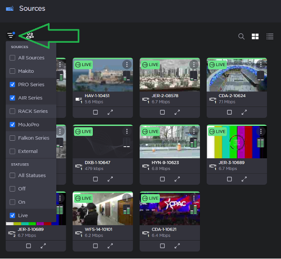Viewport: 281px width, 259px height.
Task: Uncheck the PRO Series filter
Action: coord(13,85)
